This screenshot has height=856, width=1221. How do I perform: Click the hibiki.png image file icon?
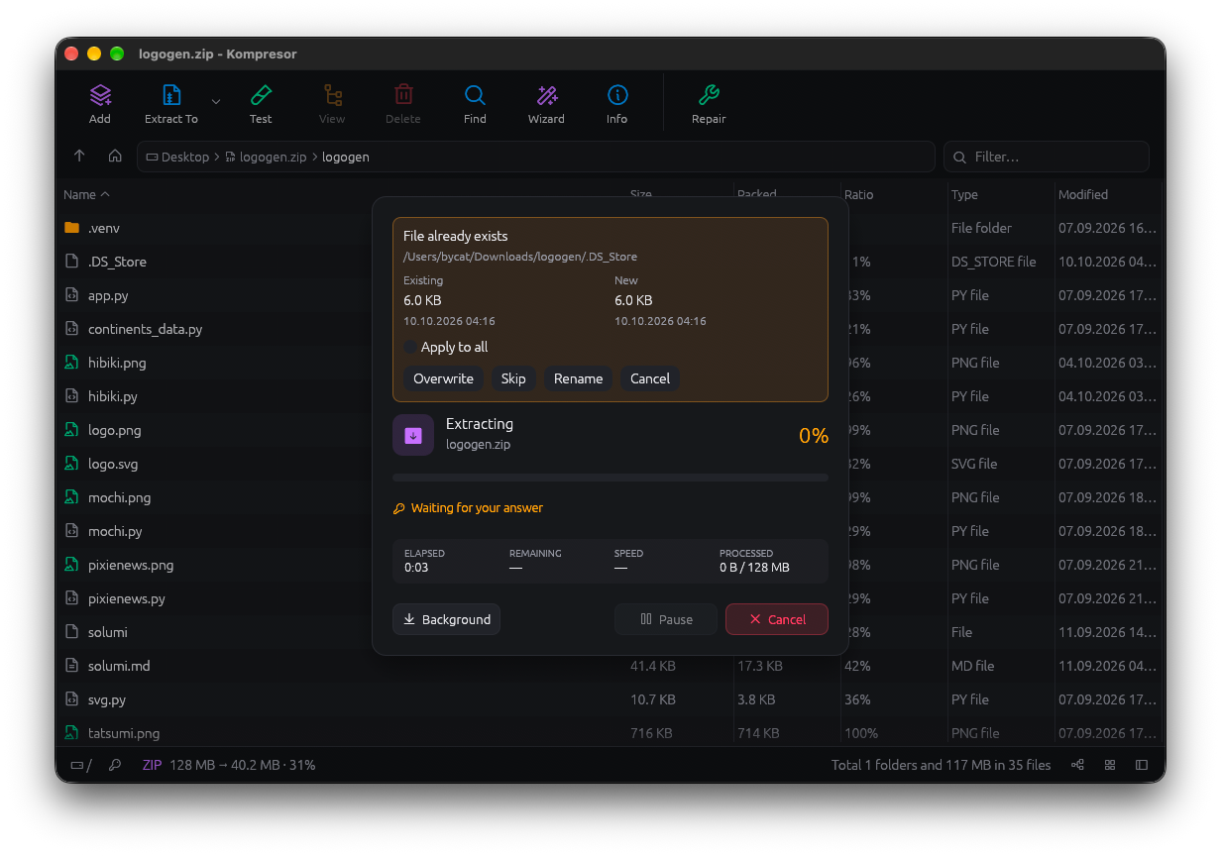[71, 363]
